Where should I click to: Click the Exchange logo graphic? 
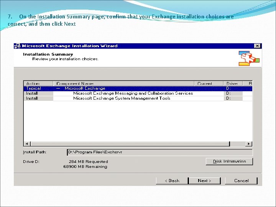pos(249,58)
